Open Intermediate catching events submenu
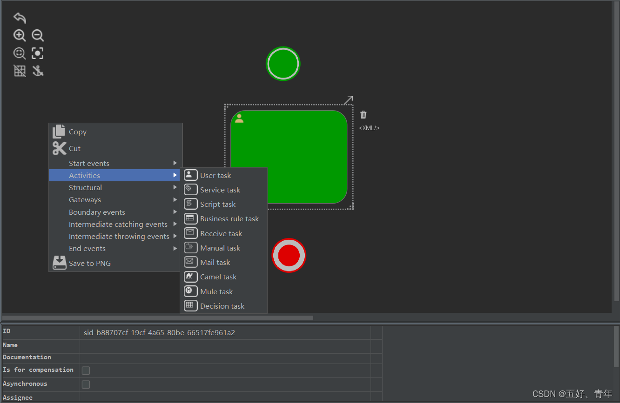The height and width of the screenshot is (403, 620). tap(115, 224)
